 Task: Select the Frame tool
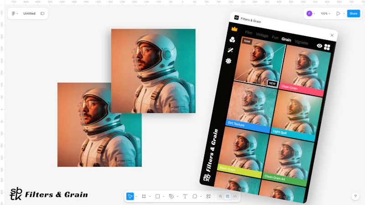pos(144,196)
